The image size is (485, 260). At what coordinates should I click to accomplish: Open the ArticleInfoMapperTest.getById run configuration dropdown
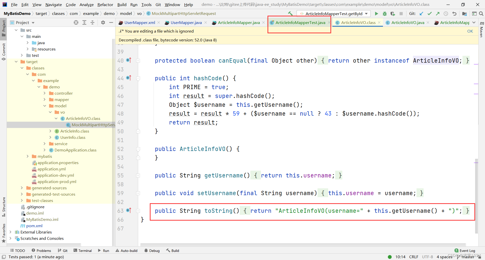click(x=334, y=14)
